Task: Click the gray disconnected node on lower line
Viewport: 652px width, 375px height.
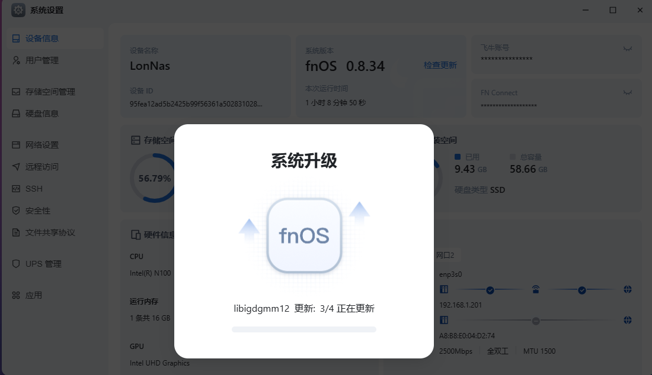Action: pos(536,321)
